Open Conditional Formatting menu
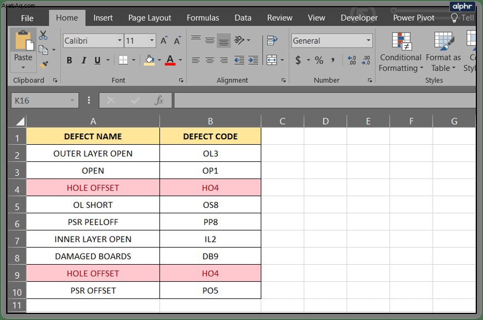The width and height of the screenshot is (483, 320). pyautogui.click(x=401, y=52)
